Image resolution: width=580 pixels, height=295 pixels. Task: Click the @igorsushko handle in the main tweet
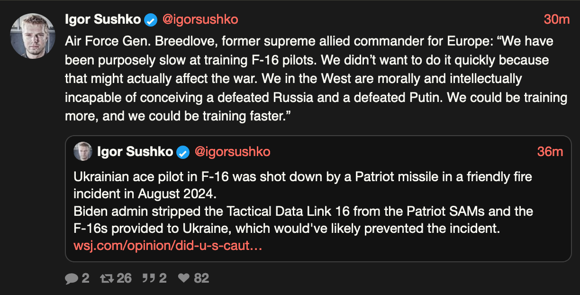[200, 19]
